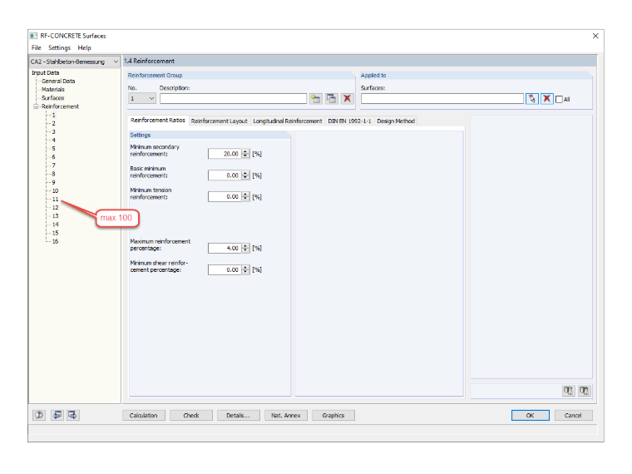Open the Help menu
This screenshot has height=474, width=632.
pos(84,47)
